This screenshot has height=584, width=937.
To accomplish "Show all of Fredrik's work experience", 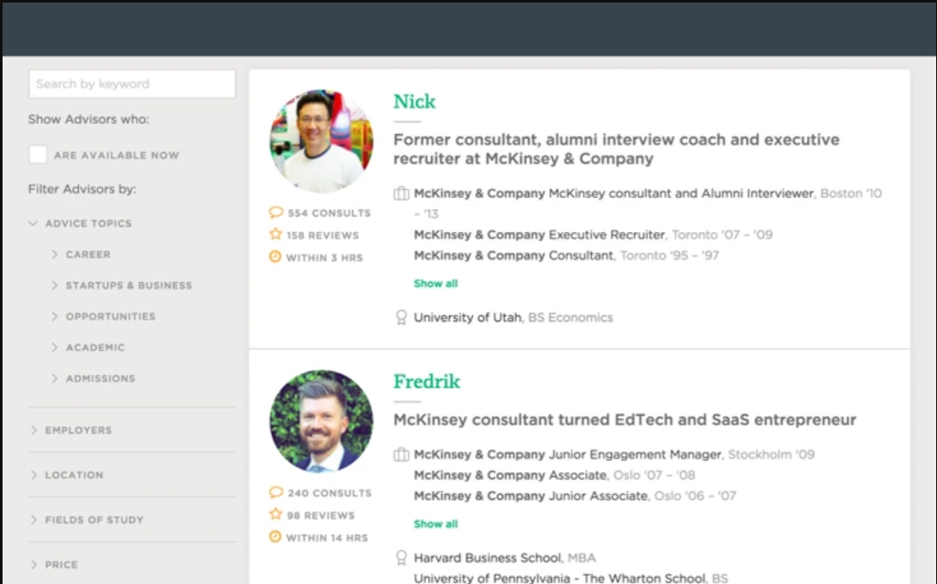I will pos(435,524).
